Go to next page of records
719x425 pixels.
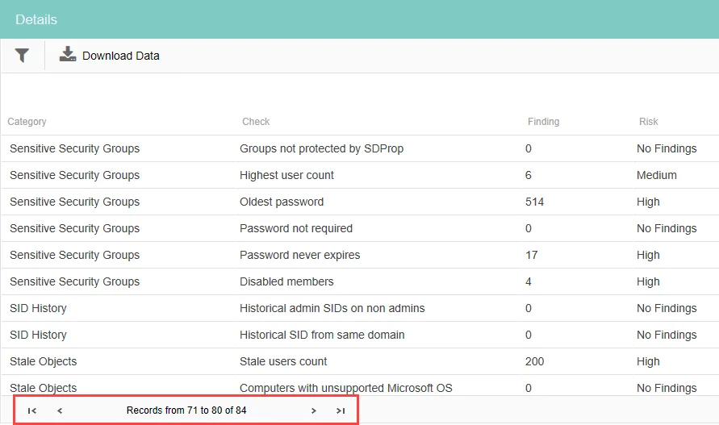coord(314,410)
